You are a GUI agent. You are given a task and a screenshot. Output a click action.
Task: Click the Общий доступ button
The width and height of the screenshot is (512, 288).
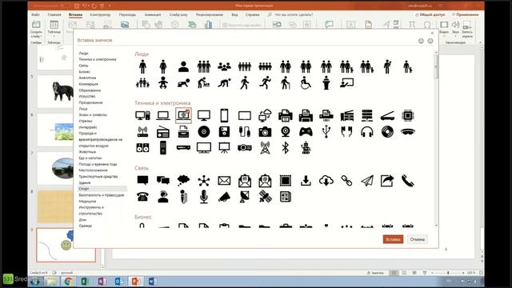[x=430, y=14]
